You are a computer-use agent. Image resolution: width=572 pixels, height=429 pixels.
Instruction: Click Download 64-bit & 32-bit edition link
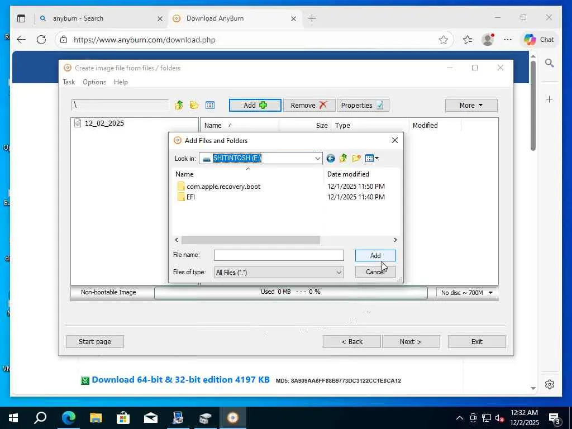[180, 380]
